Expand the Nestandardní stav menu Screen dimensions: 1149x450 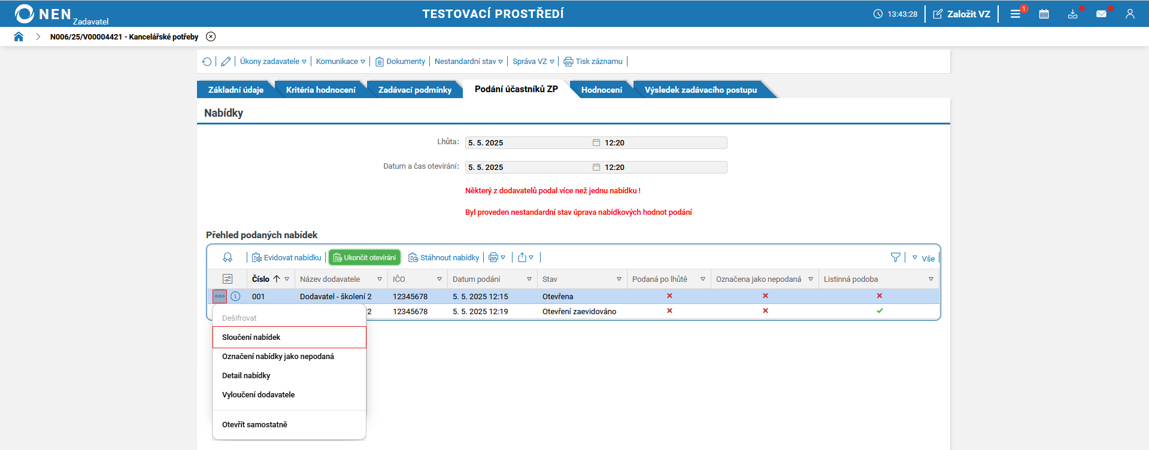click(x=468, y=62)
